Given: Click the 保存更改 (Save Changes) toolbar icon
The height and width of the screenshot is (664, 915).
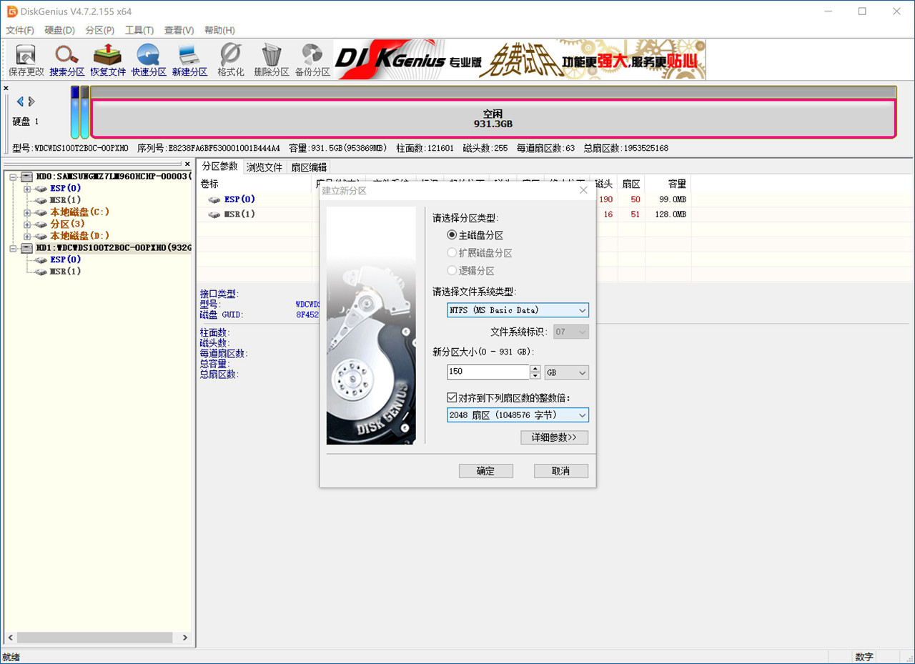Looking at the screenshot, I should click(26, 59).
